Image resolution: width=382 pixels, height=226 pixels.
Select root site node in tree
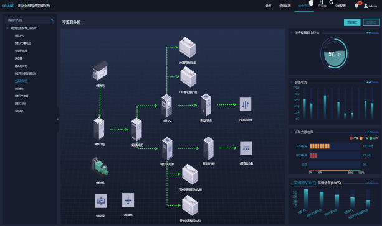point(24,28)
